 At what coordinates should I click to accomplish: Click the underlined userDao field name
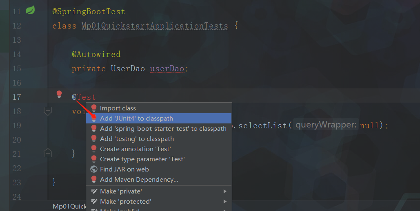pos(167,68)
